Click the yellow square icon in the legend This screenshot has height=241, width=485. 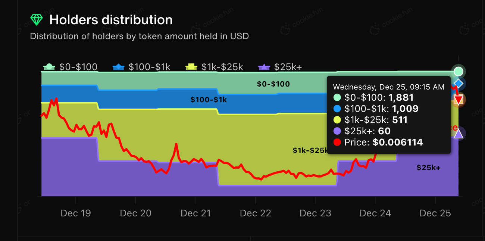(x=191, y=67)
